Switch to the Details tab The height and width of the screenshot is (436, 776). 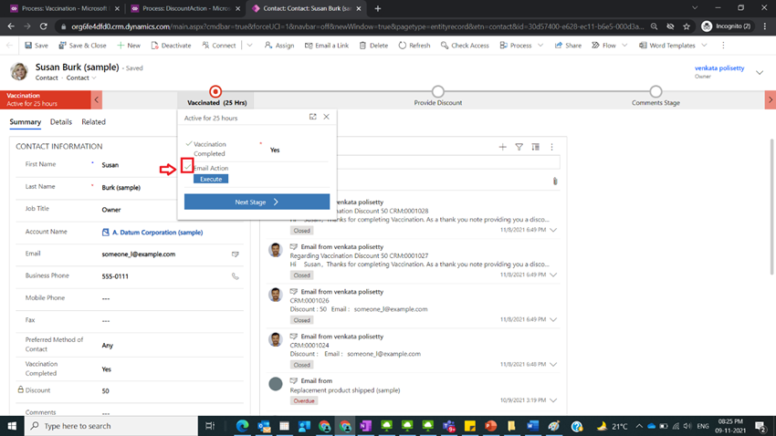click(x=61, y=121)
